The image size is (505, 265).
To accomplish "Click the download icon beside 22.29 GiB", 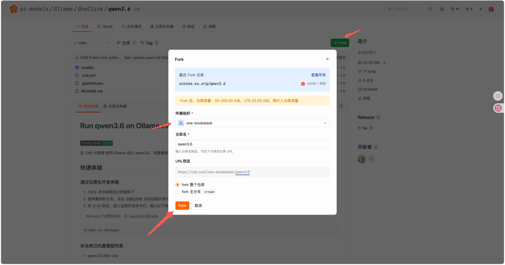I will pyautogui.click(x=384, y=63).
